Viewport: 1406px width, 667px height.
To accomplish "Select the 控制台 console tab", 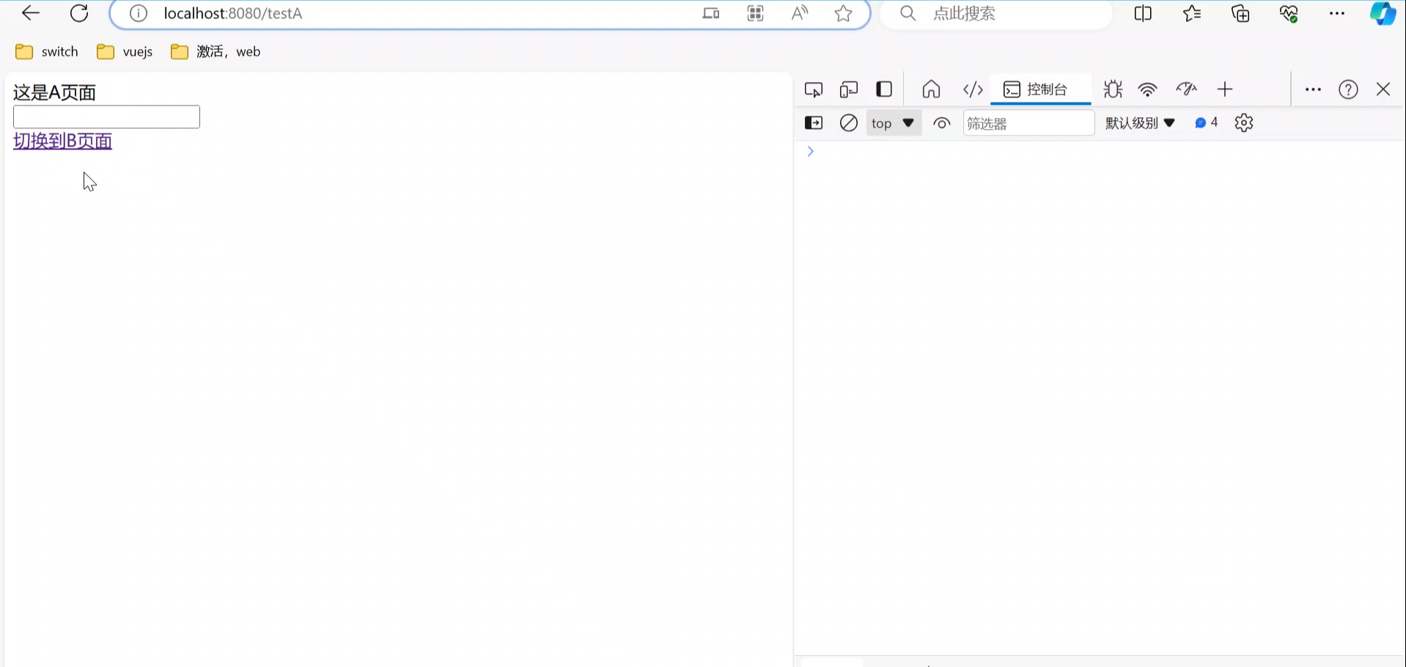I will (1038, 89).
